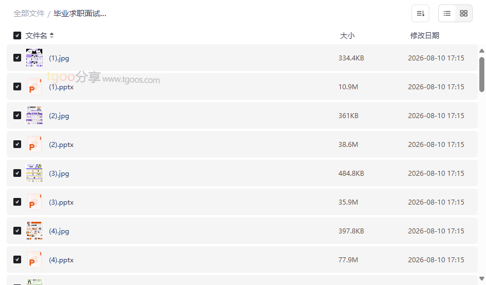Go to the 全部文件 breadcrumb link

point(29,14)
